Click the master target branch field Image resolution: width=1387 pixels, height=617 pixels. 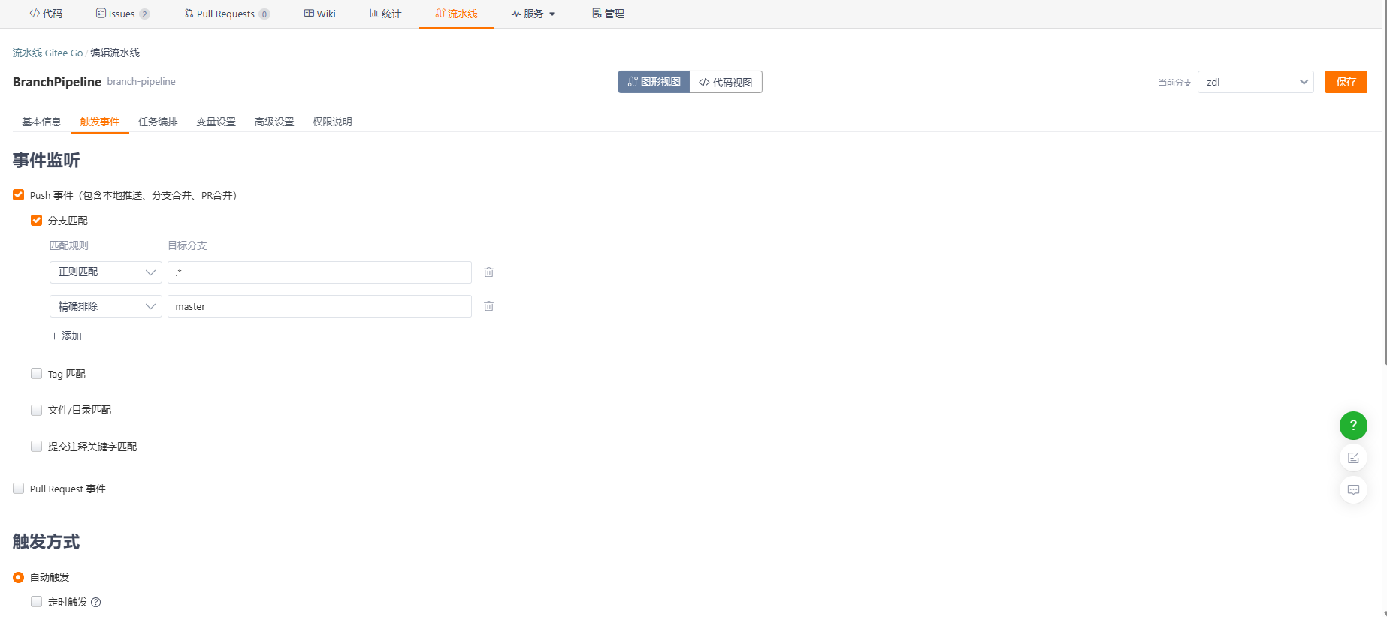pos(319,306)
